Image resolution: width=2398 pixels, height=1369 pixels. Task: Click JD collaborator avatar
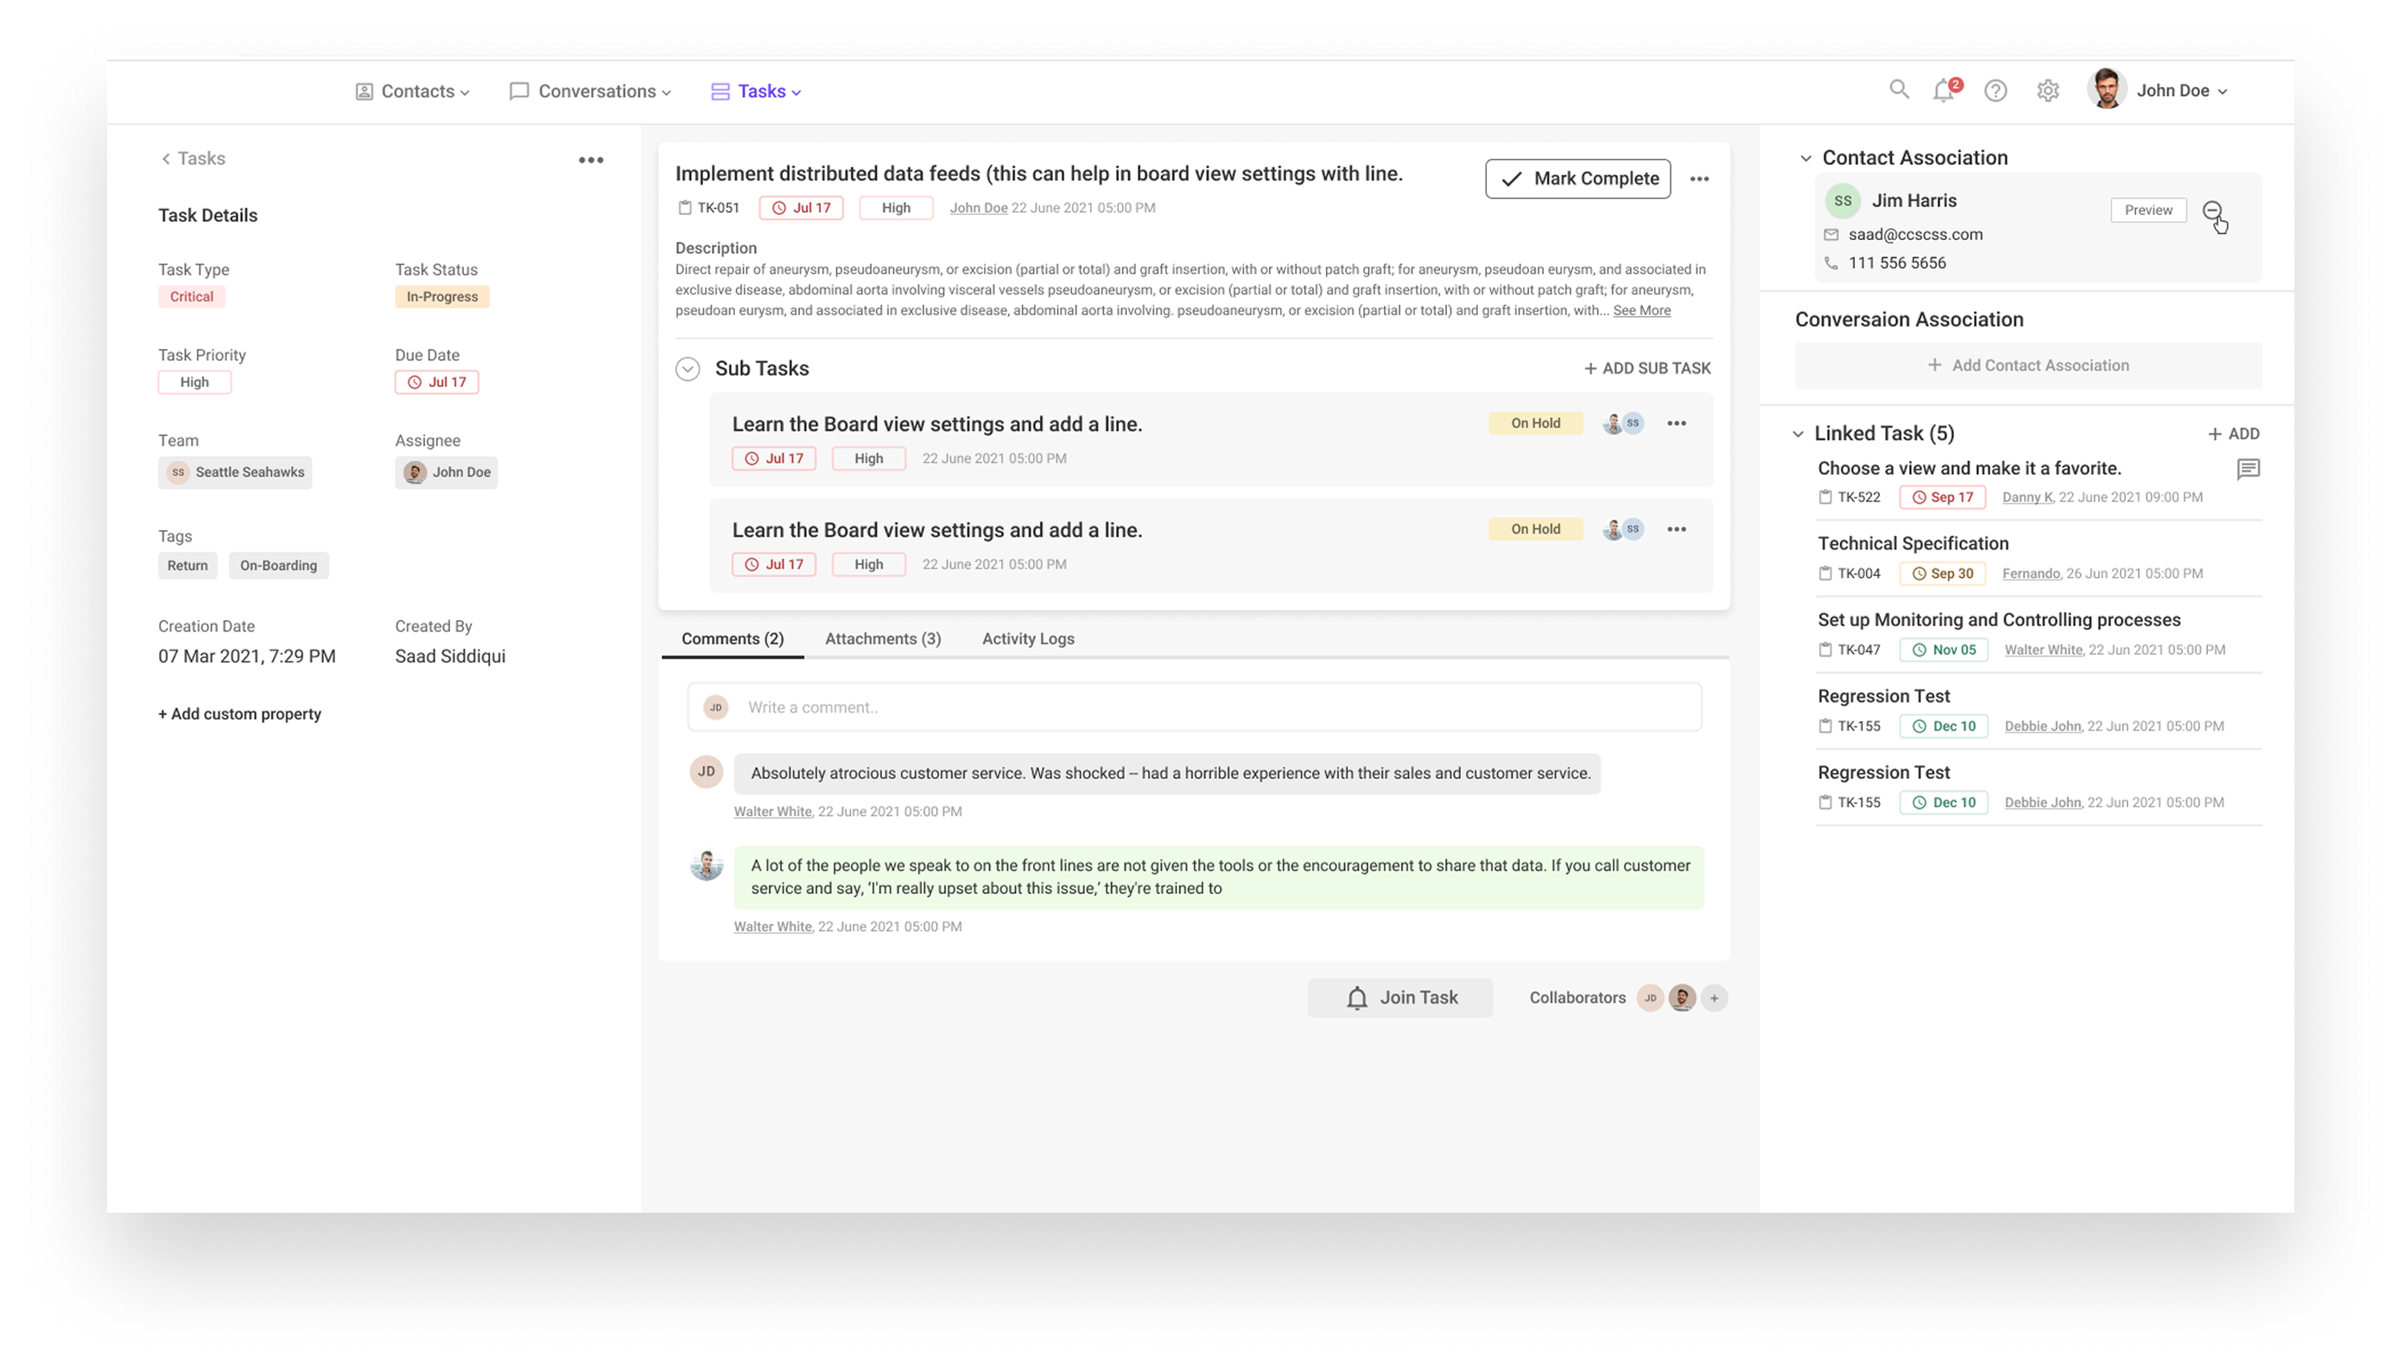(1649, 998)
